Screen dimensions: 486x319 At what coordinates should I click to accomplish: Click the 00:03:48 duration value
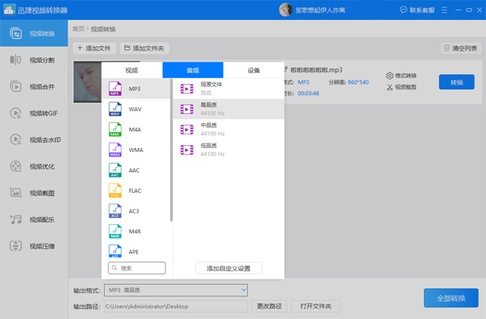click(x=308, y=93)
